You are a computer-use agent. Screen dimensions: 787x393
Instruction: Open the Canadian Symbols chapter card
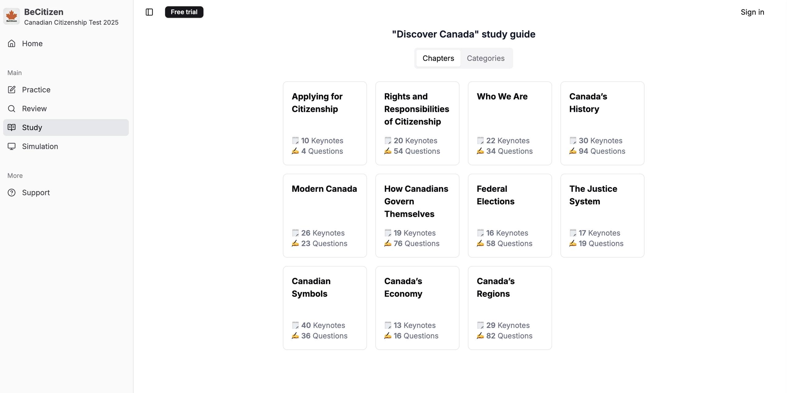click(325, 308)
